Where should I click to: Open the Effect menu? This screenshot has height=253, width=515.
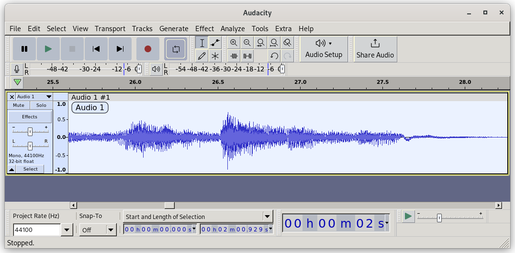click(x=204, y=29)
